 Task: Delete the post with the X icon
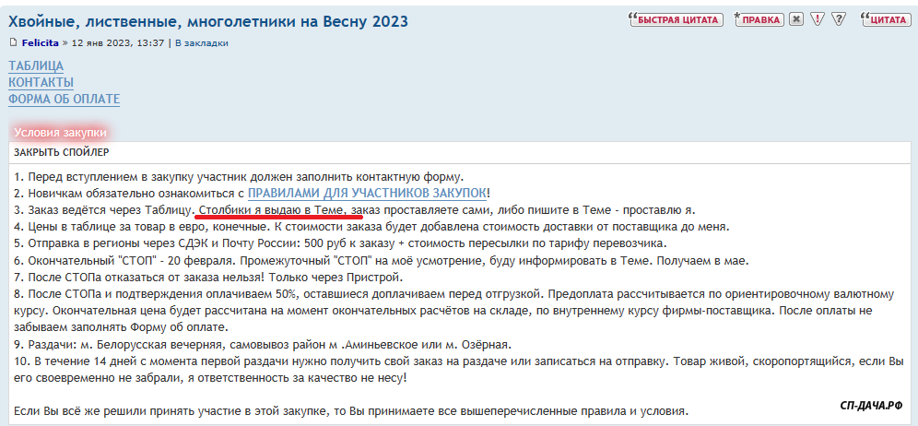tap(796, 19)
